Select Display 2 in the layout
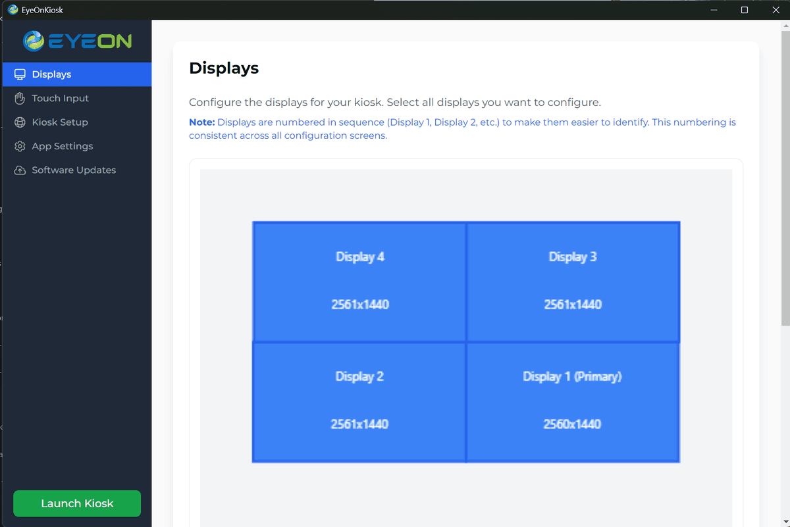 point(359,401)
